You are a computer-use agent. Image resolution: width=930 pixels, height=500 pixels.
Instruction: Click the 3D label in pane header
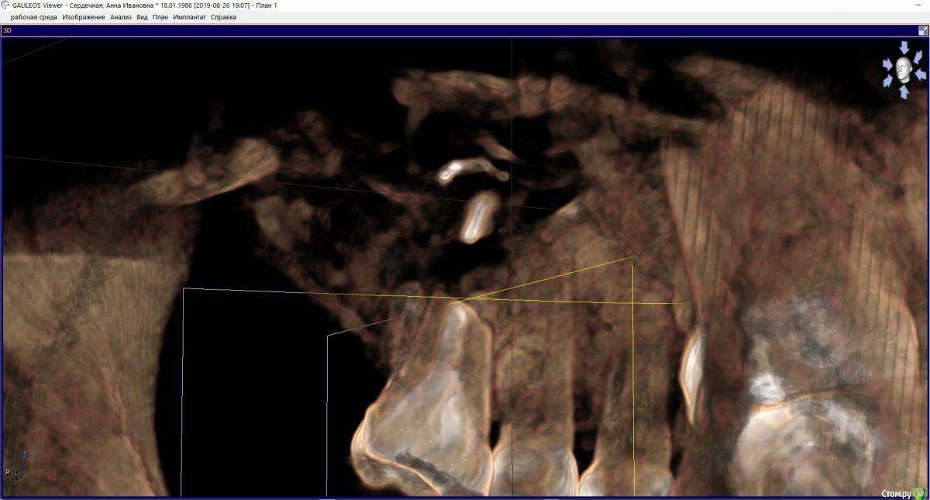7,31
